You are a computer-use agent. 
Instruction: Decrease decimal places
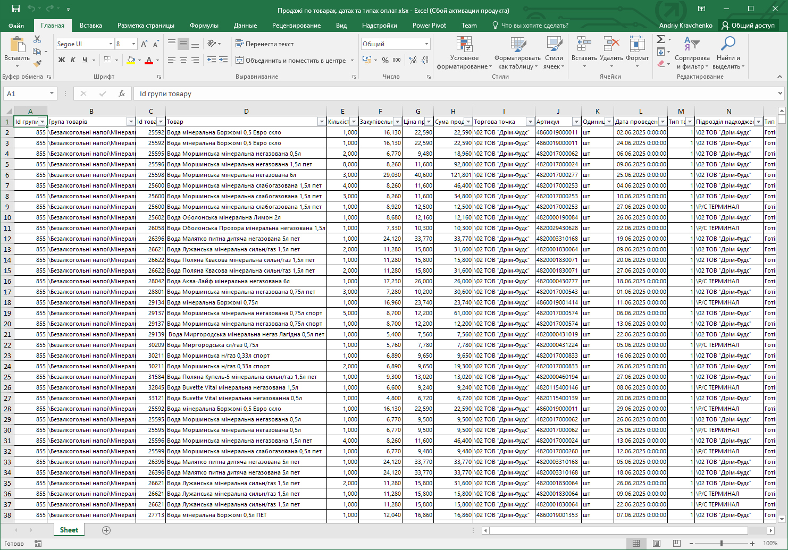tap(425, 60)
